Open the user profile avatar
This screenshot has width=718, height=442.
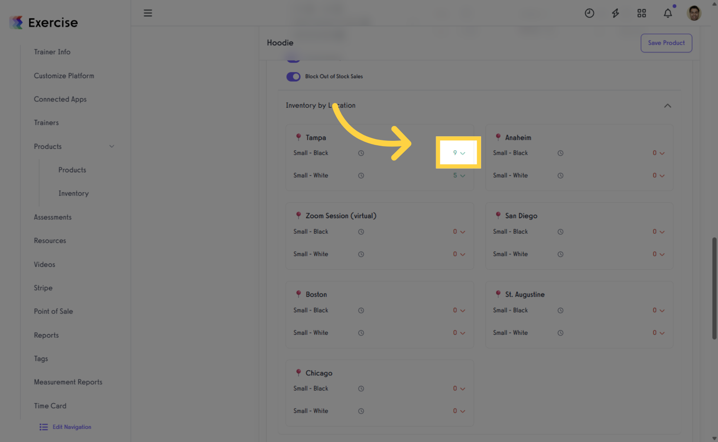tap(694, 13)
